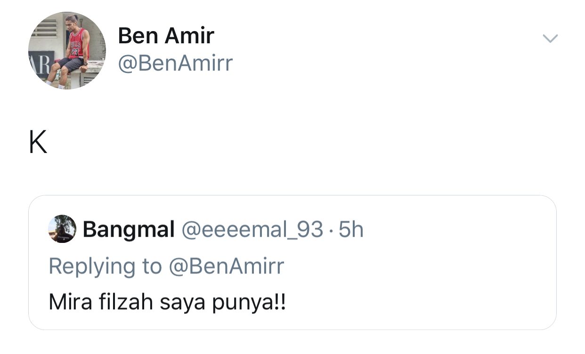585x354 pixels.
Task: Open the Bangmal display name
Action: tap(129, 230)
